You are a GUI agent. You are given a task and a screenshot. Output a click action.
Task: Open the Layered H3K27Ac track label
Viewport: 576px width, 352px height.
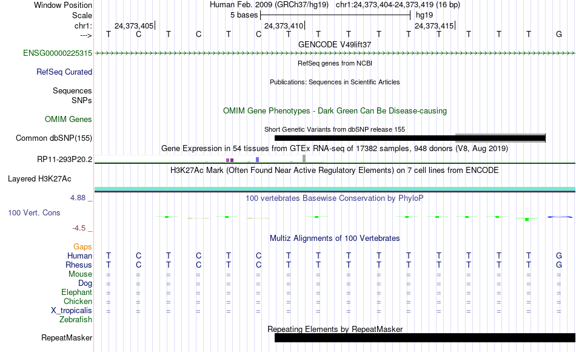[x=39, y=179]
